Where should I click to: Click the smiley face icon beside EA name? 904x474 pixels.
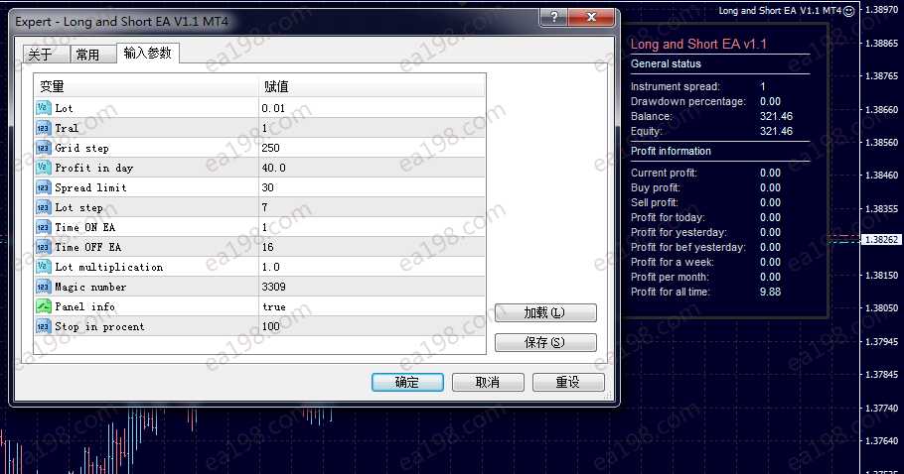pyautogui.click(x=848, y=11)
